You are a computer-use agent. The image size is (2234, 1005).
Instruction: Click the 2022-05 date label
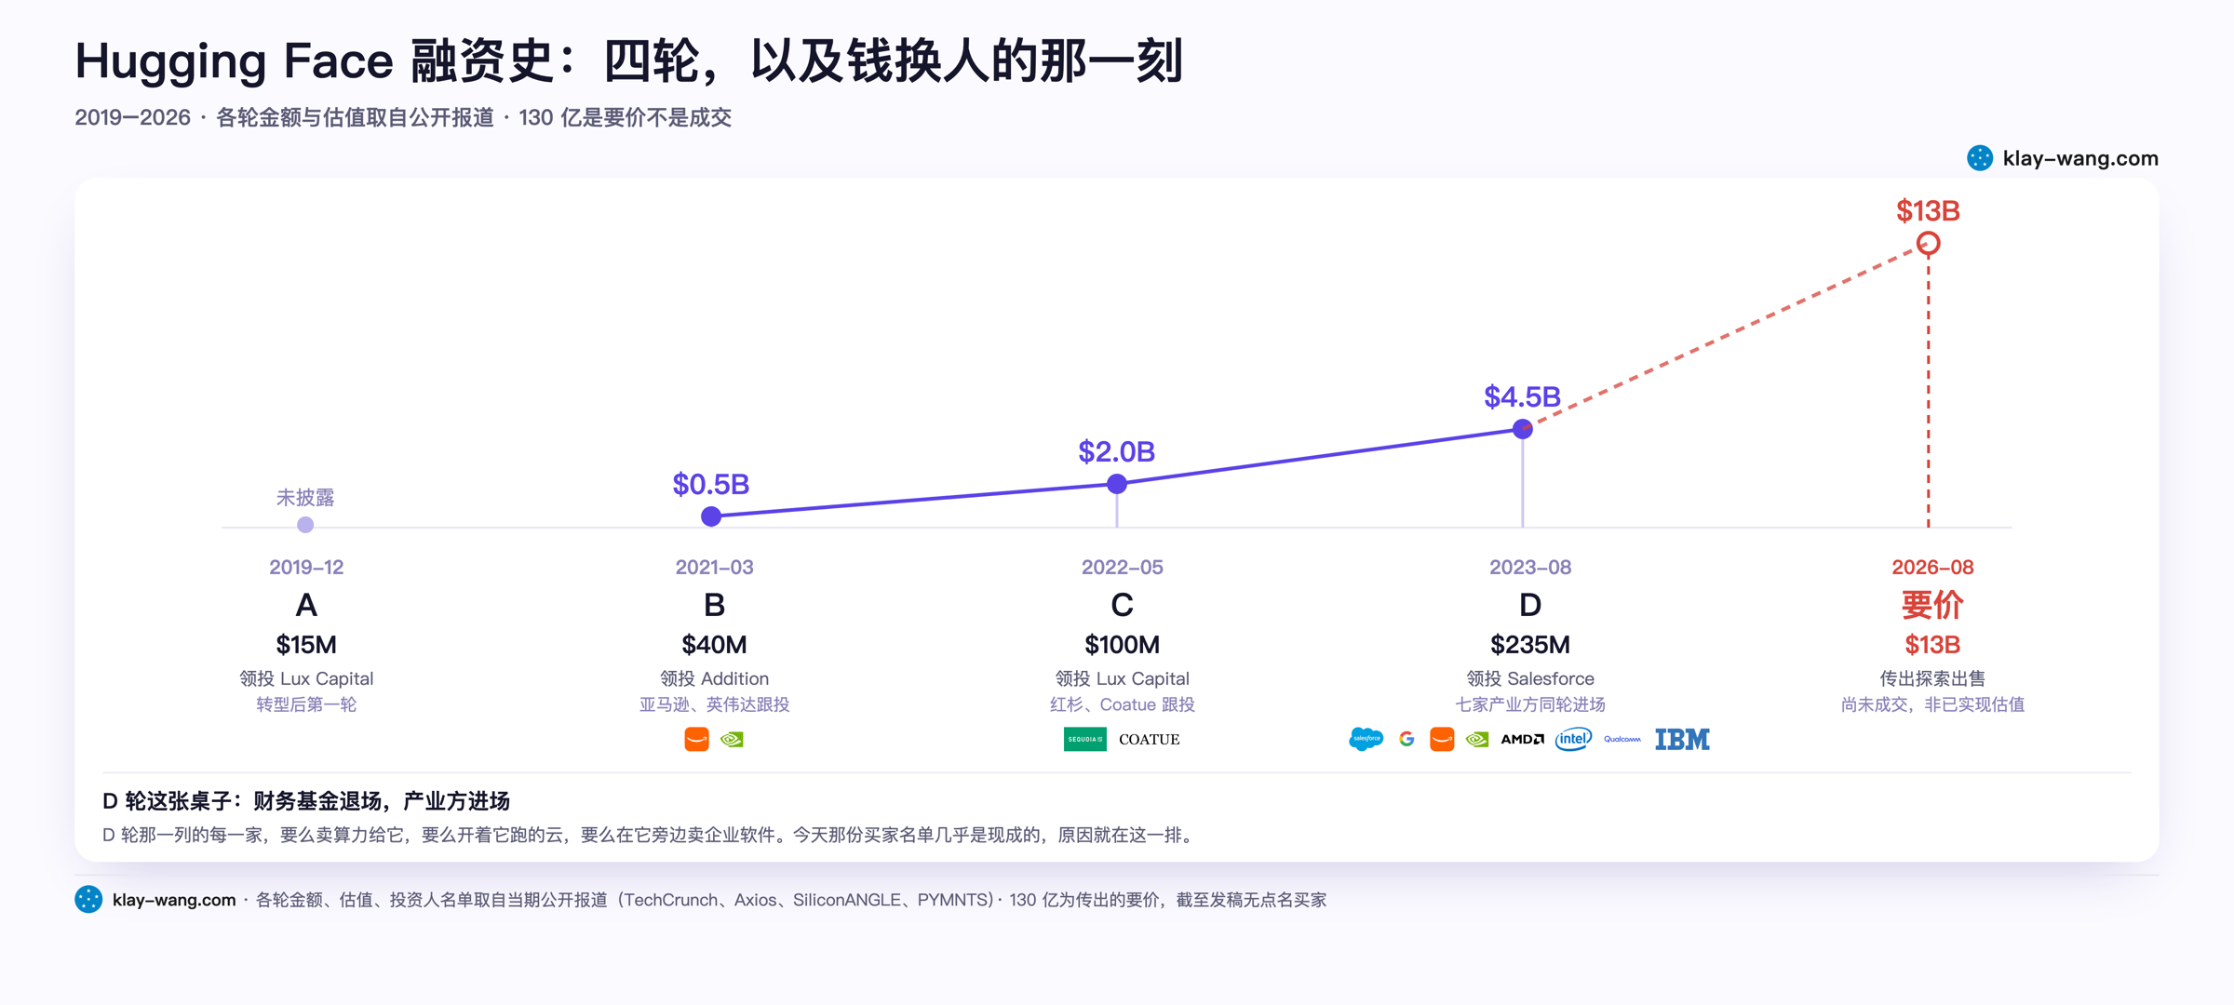(1122, 567)
